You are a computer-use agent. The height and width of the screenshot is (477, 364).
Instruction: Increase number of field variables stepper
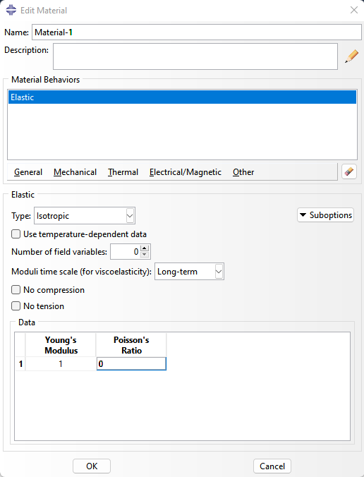point(145,248)
